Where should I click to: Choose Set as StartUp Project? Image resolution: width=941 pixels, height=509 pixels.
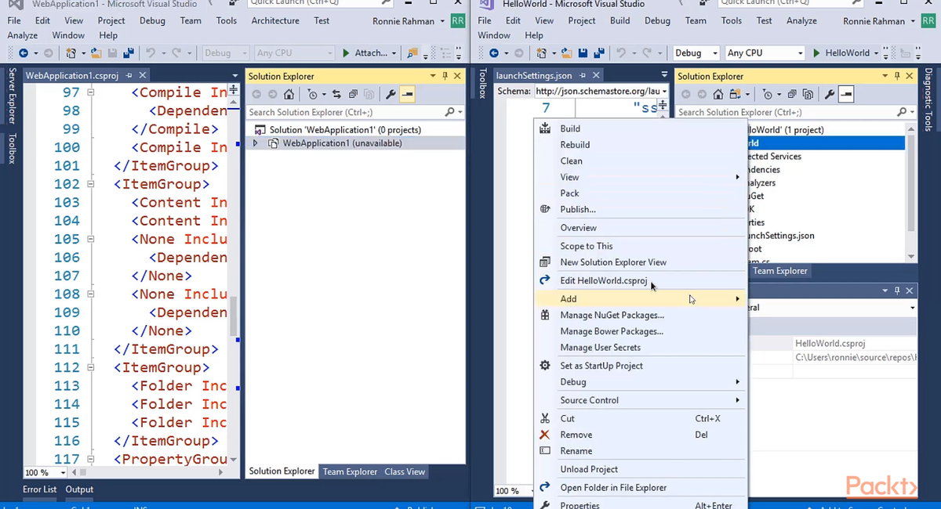[x=638, y=366]
